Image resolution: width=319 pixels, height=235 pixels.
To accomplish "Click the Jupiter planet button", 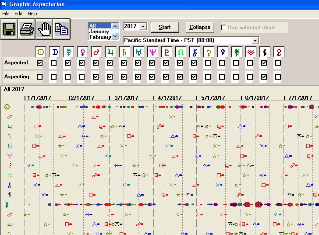I will coord(110,52).
